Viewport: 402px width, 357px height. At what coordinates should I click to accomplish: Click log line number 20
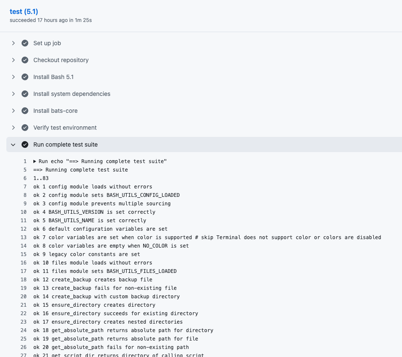pyautogui.click(x=24, y=297)
